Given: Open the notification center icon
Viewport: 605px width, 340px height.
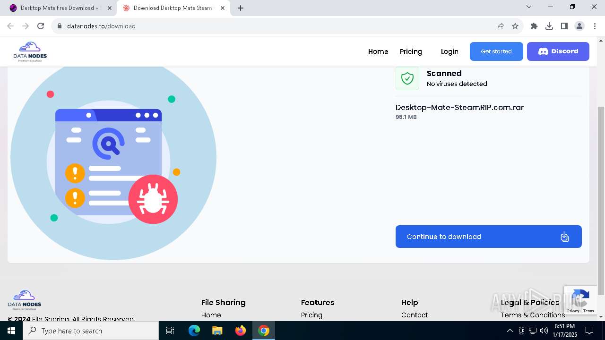Looking at the screenshot, I should click(589, 331).
